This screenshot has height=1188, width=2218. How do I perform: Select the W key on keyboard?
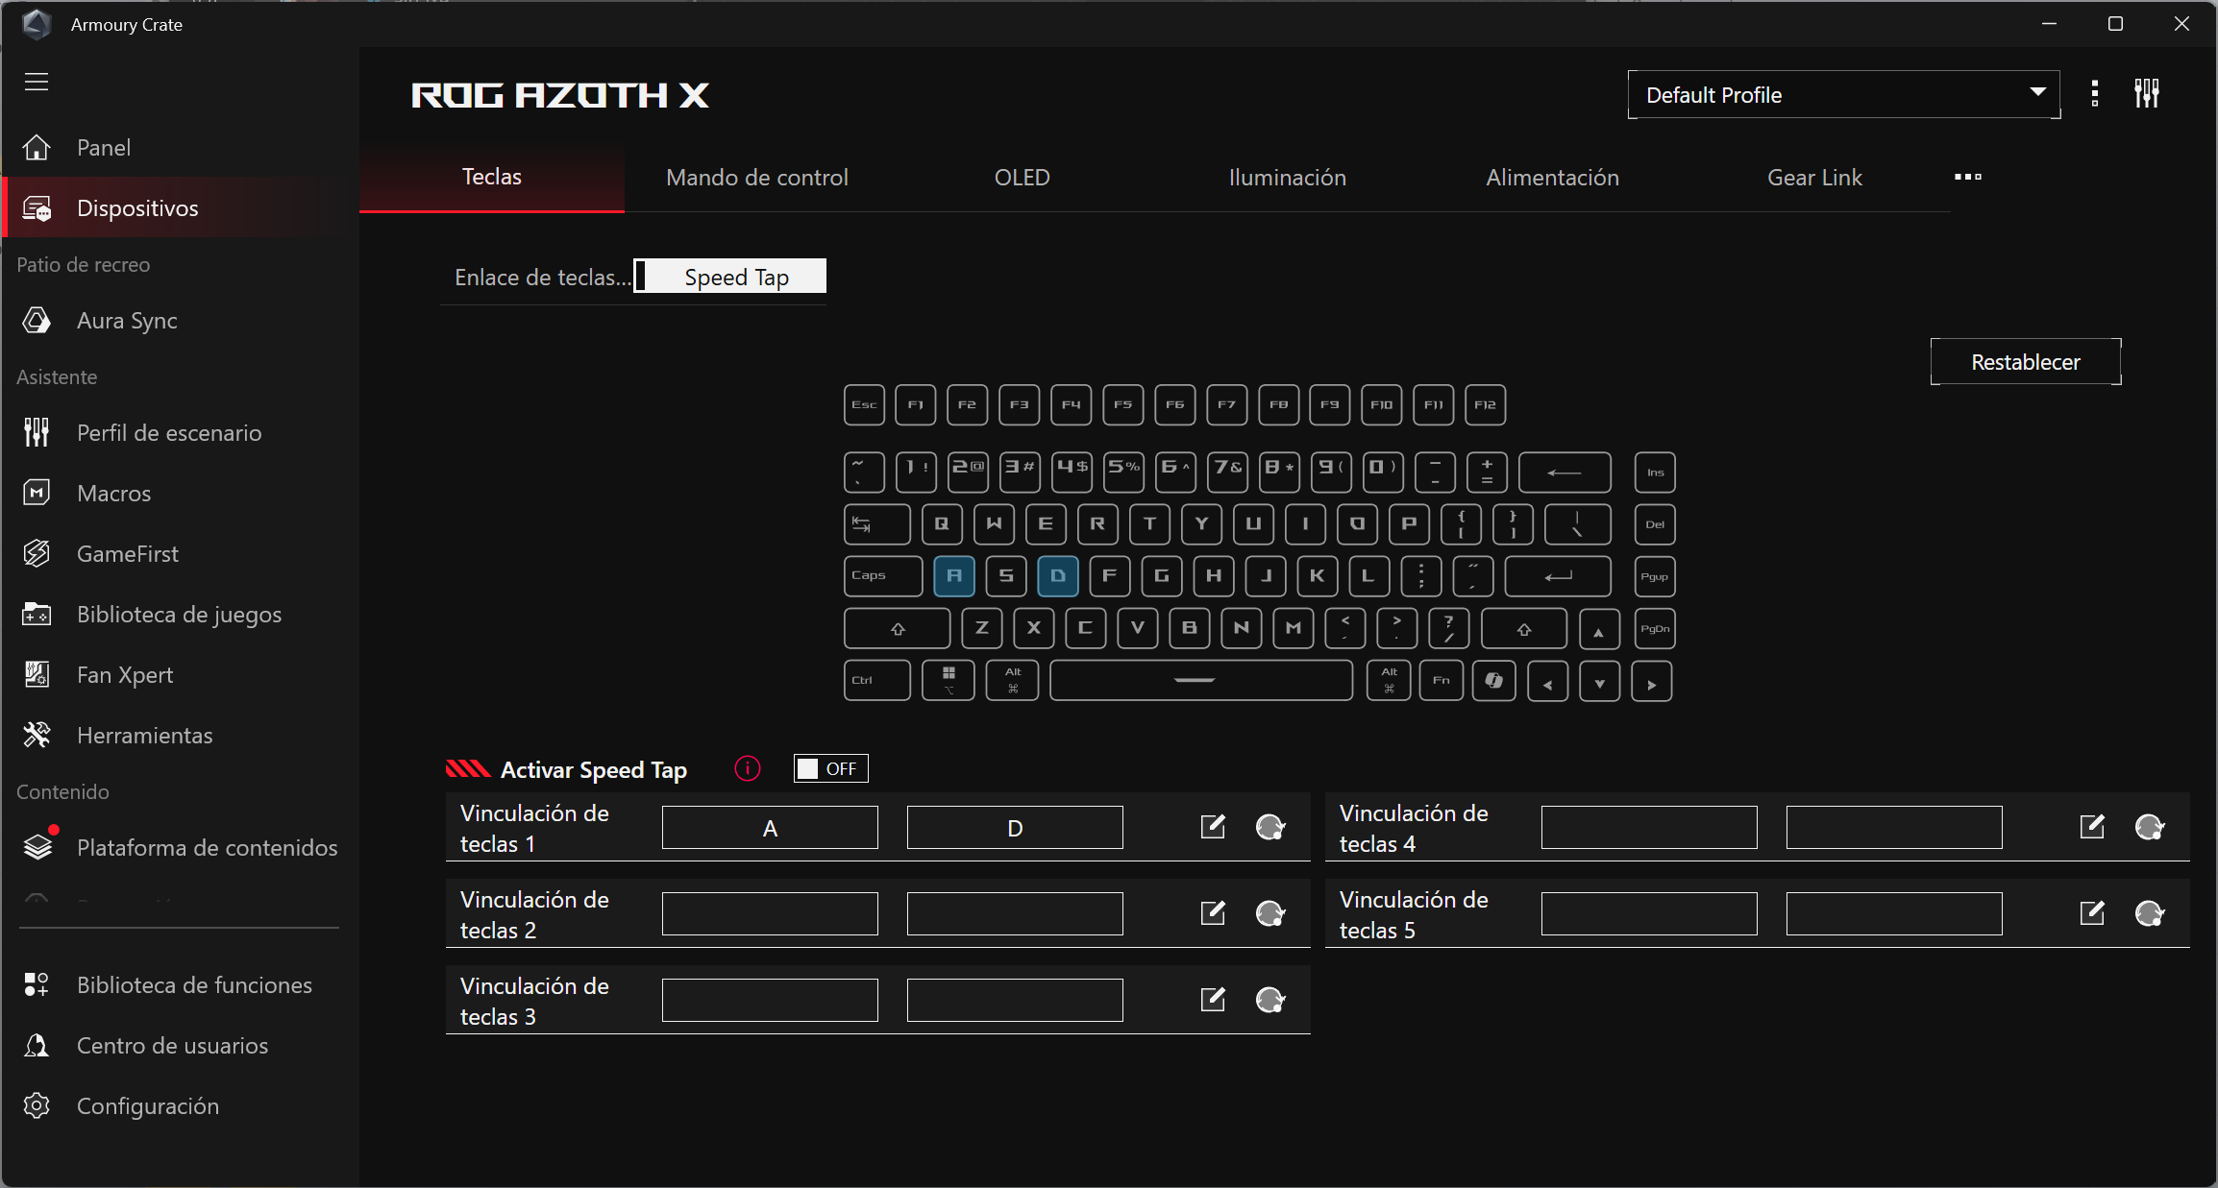click(994, 524)
